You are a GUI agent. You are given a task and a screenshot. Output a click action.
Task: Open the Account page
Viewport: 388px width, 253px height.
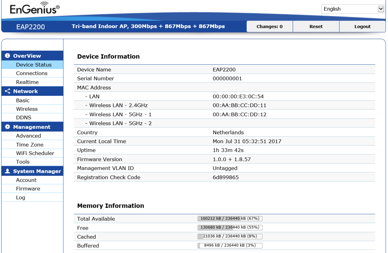[32, 180]
